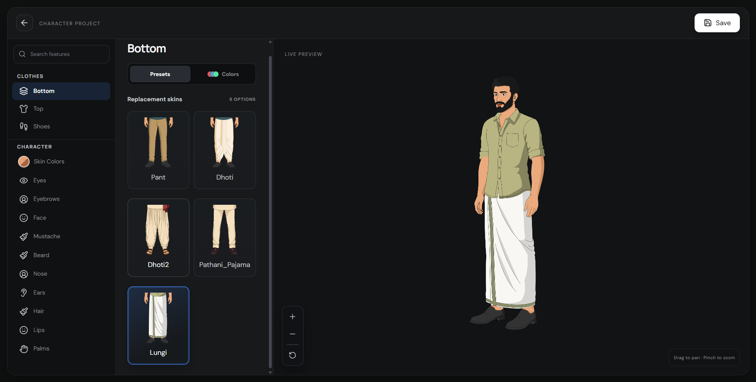Click the Eyebrows icon in sidebar

click(x=24, y=199)
